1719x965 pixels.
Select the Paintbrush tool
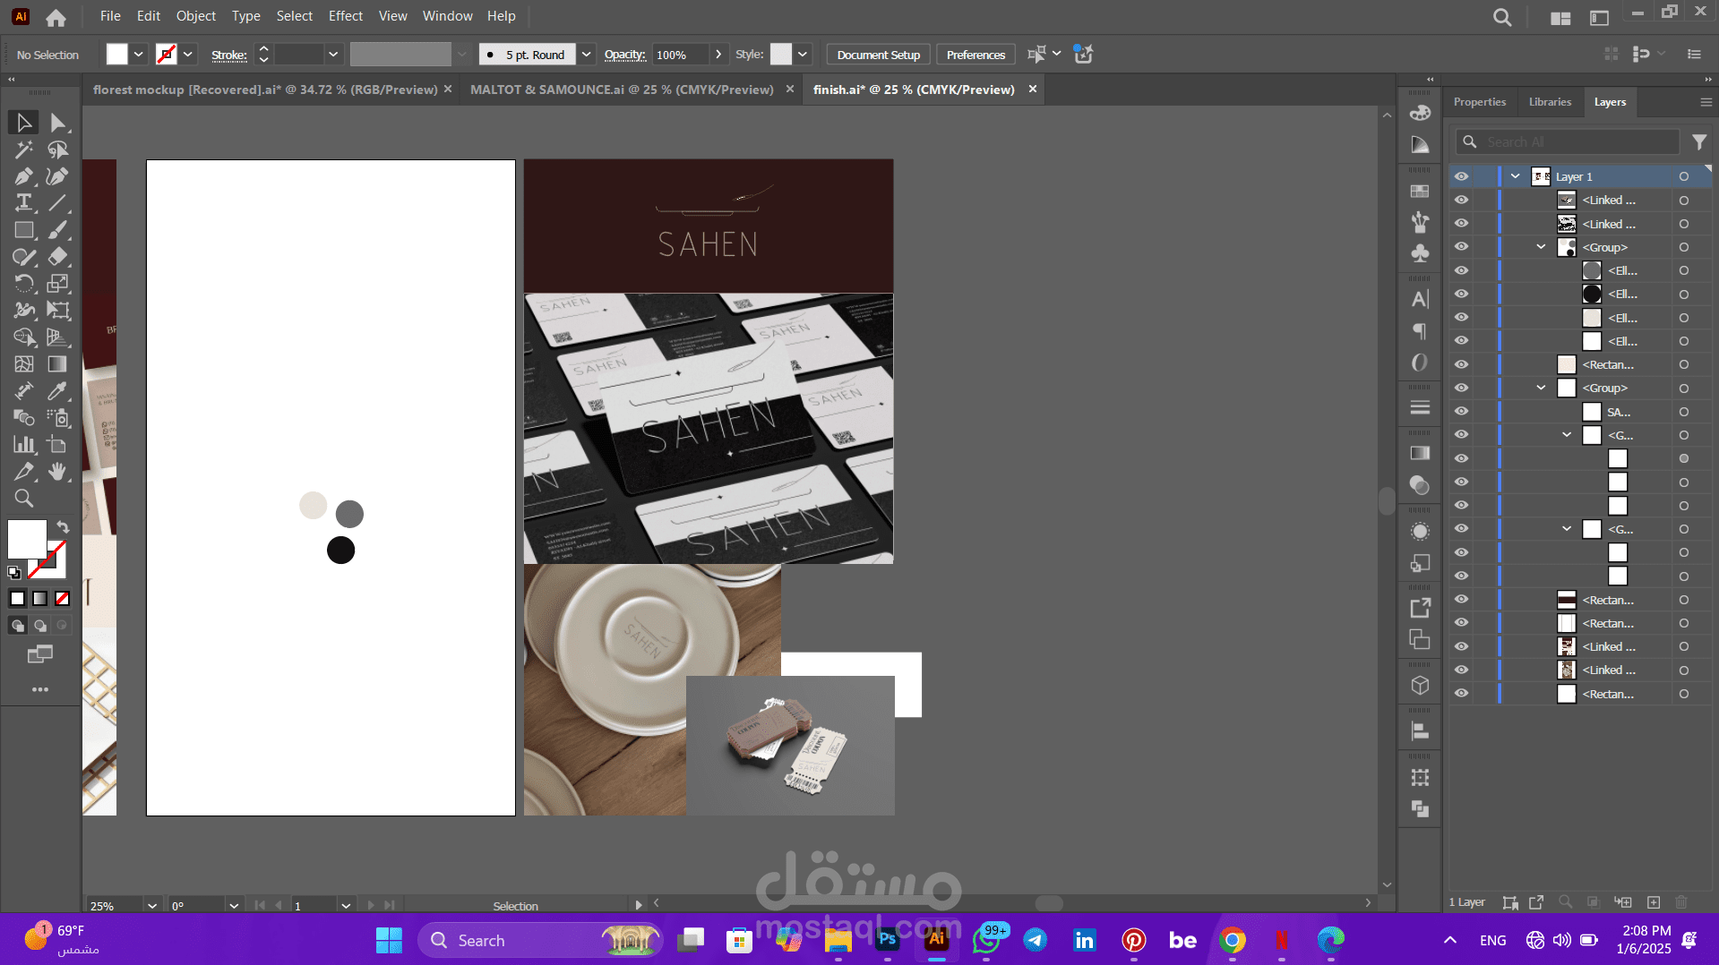click(x=58, y=230)
